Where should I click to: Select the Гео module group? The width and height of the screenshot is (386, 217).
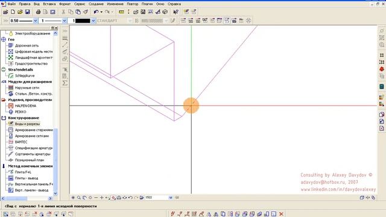click(11, 39)
